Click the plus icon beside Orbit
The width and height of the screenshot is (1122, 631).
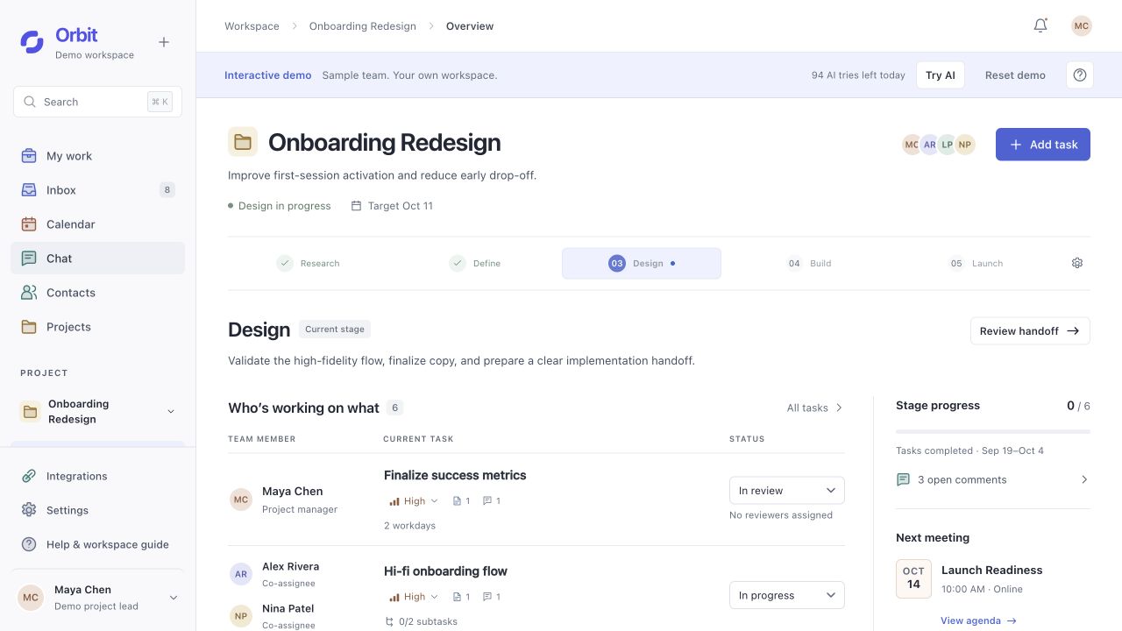[164, 42]
